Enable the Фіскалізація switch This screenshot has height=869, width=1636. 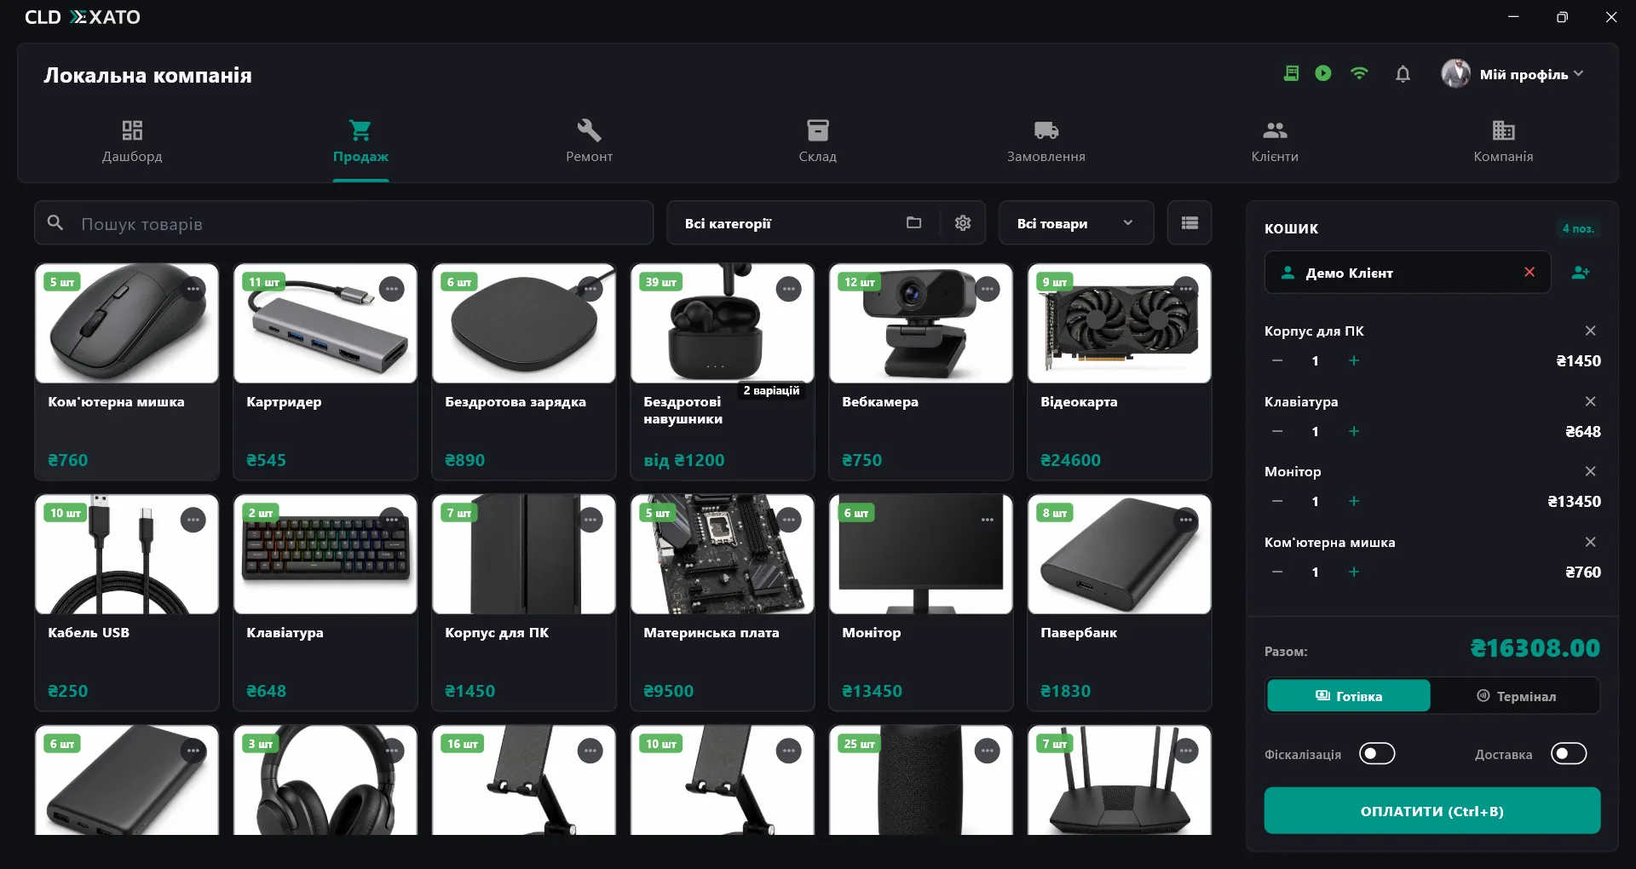pyautogui.click(x=1377, y=754)
